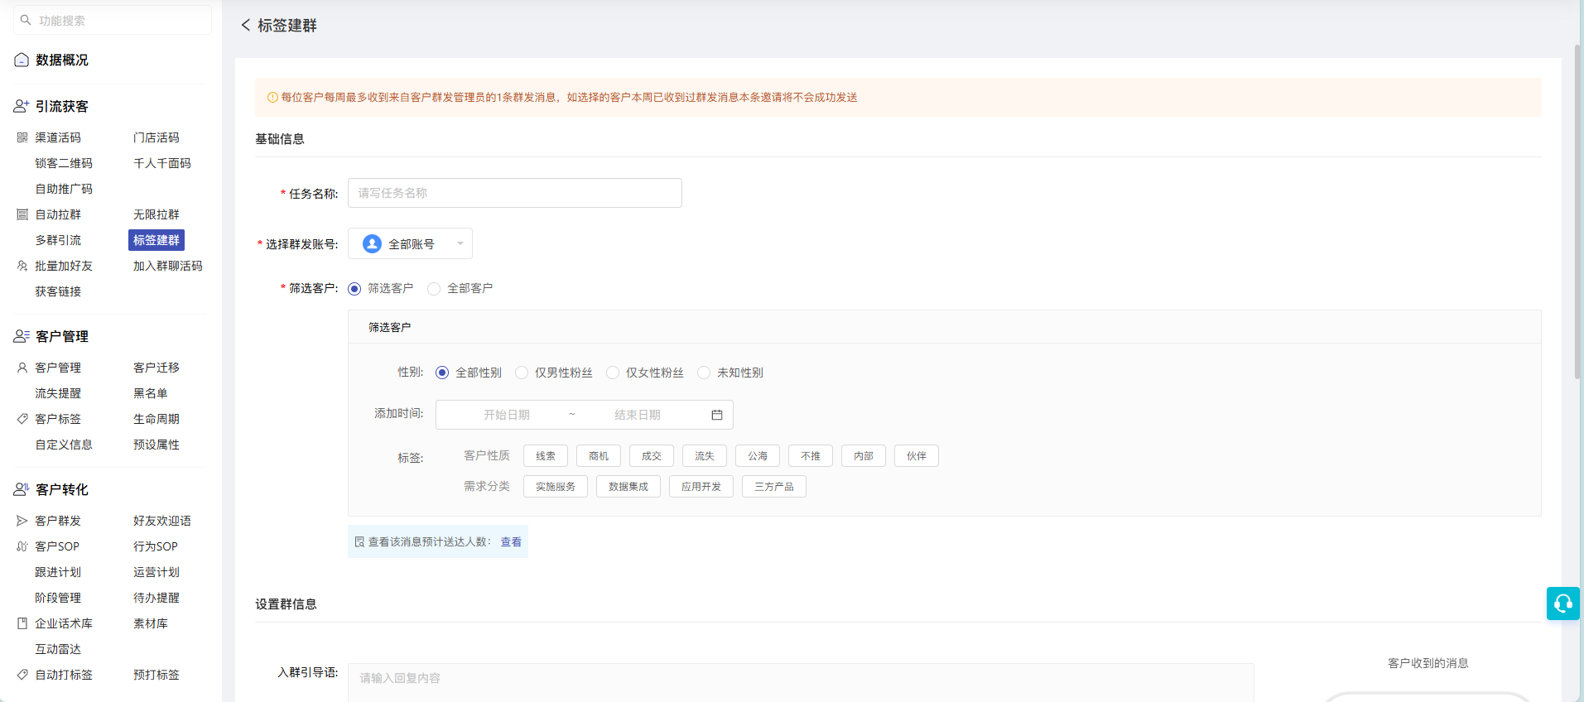Click the 任务名称 input field
The image size is (1584, 702).
pos(515,193)
